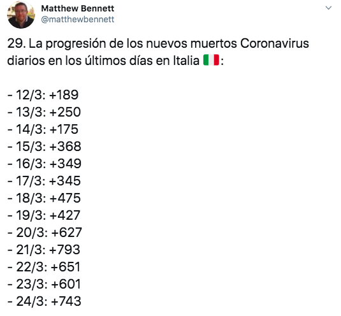Click the 13/3: +250 line
The height and width of the screenshot is (316, 341).
(x=44, y=112)
